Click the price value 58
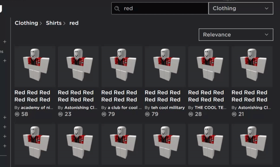The height and width of the screenshot is (167, 280). (x=25, y=114)
